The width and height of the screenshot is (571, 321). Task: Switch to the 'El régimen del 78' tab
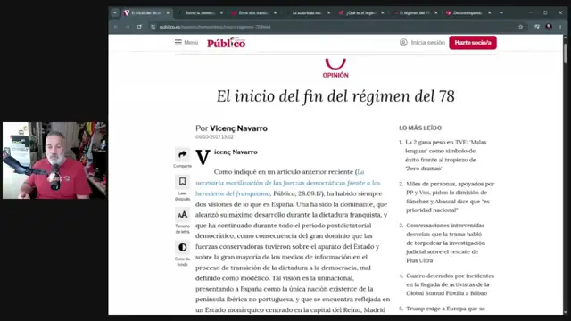click(x=414, y=12)
